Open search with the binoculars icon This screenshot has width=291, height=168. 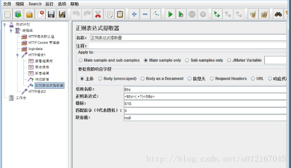tap(278, 14)
